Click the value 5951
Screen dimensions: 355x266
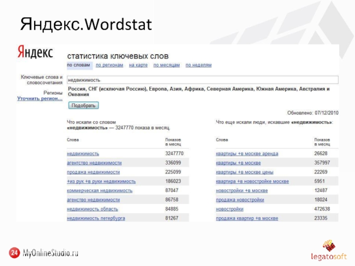click(319, 181)
